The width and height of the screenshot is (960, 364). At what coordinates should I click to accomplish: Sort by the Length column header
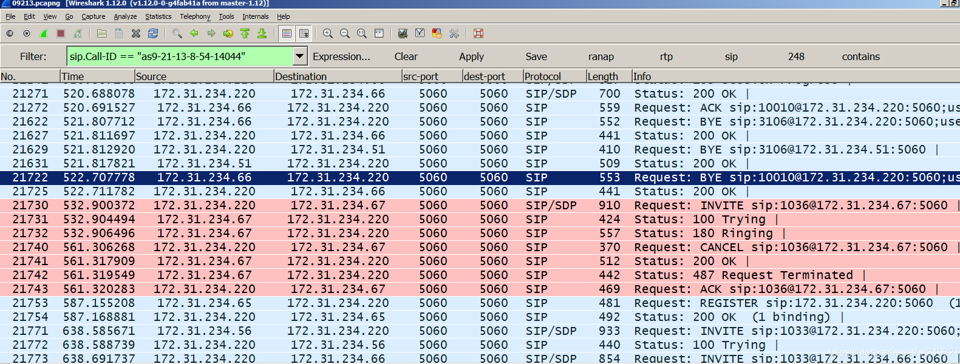(x=608, y=76)
